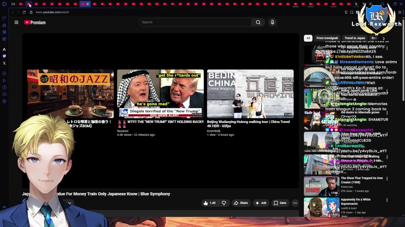Open the KoenWalk channel link
This screenshot has height=227, width=405.
click(214, 131)
